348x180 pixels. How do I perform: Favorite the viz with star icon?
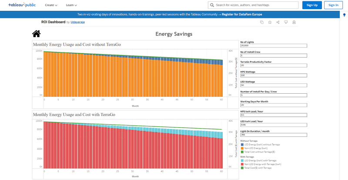click(270, 22)
